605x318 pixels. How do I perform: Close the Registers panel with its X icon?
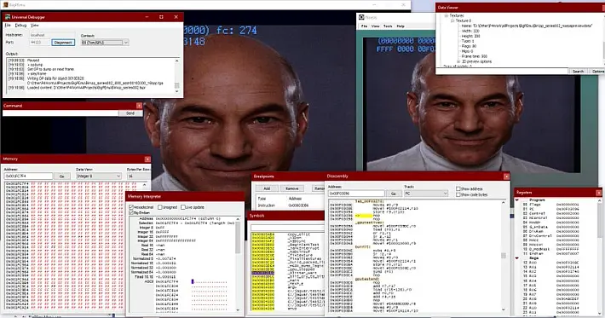(x=598, y=192)
